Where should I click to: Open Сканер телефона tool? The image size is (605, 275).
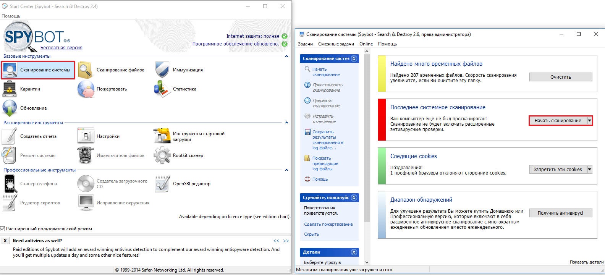point(30,184)
